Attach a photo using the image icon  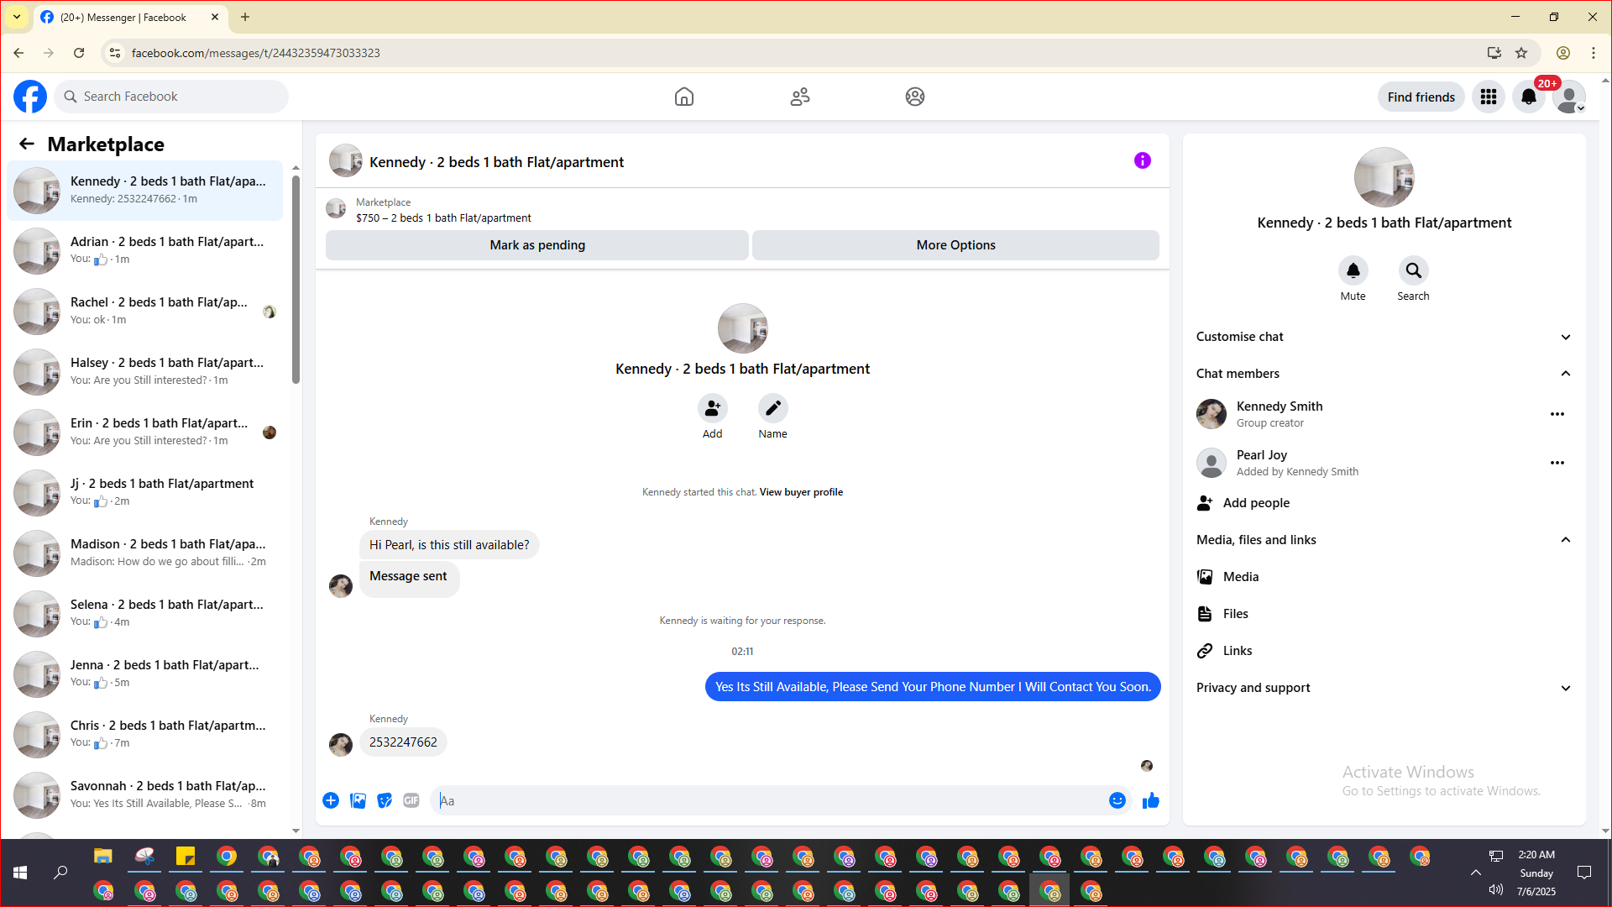pos(358,800)
